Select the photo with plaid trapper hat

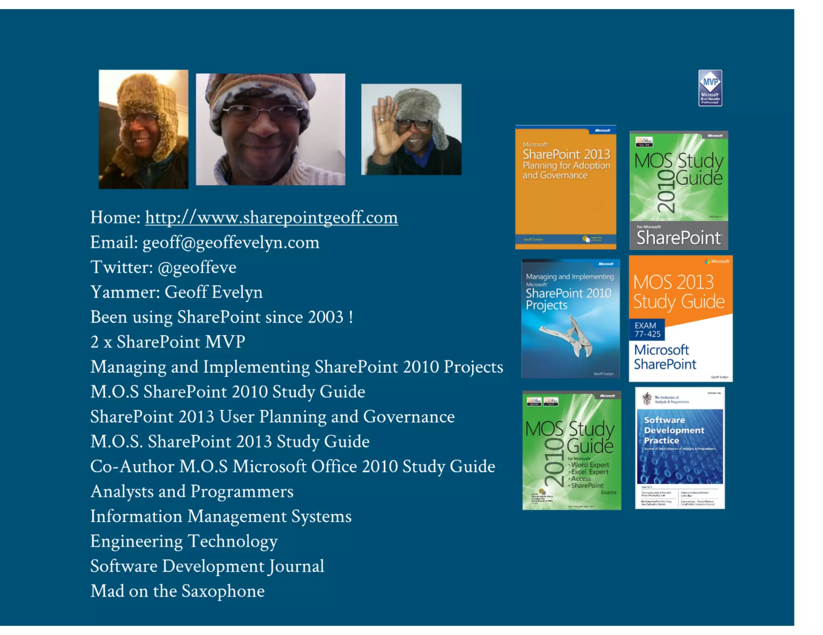coord(143,129)
